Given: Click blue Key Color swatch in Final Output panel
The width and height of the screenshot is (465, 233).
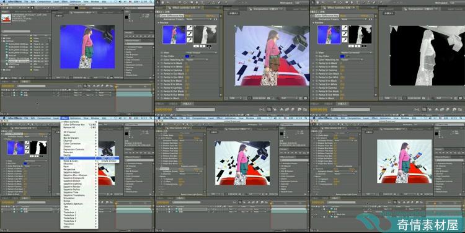Looking at the screenshot, I should 187,56.
